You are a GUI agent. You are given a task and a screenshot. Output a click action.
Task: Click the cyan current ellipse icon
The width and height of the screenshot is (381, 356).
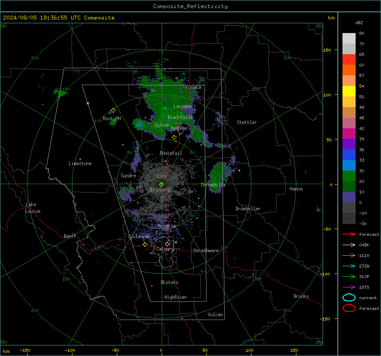[349, 298]
